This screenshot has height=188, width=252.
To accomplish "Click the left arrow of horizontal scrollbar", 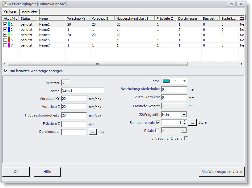I will pos(4,64).
